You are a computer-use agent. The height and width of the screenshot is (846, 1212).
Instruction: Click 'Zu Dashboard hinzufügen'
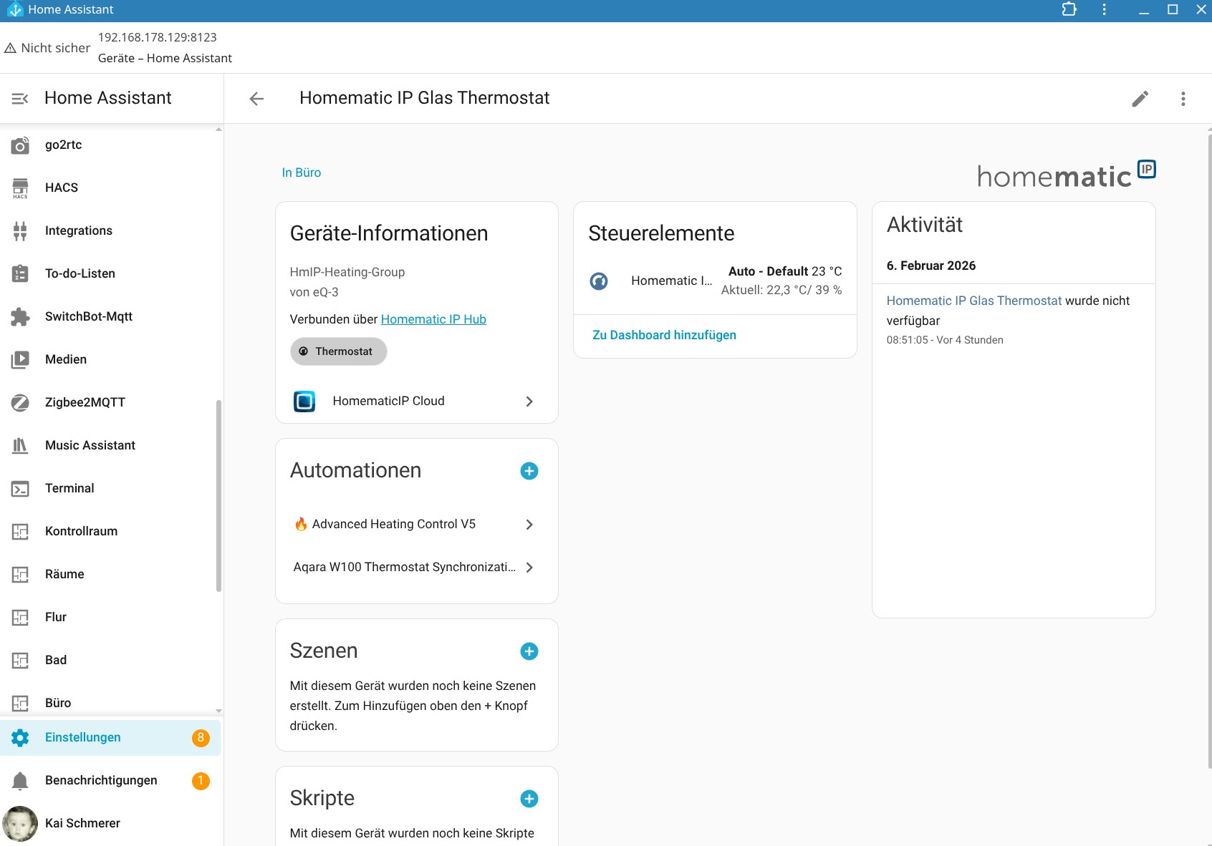664,335
